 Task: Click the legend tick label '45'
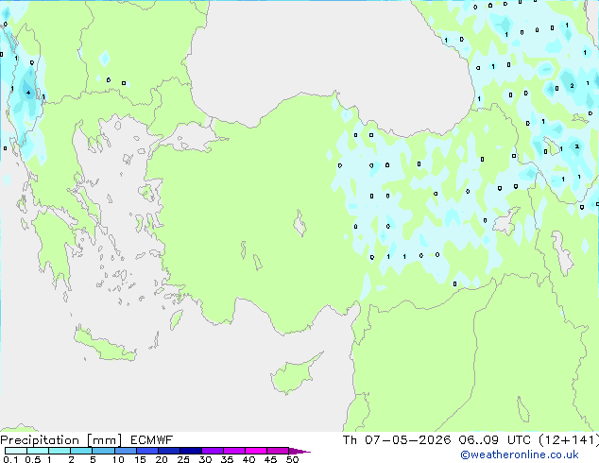(270, 459)
